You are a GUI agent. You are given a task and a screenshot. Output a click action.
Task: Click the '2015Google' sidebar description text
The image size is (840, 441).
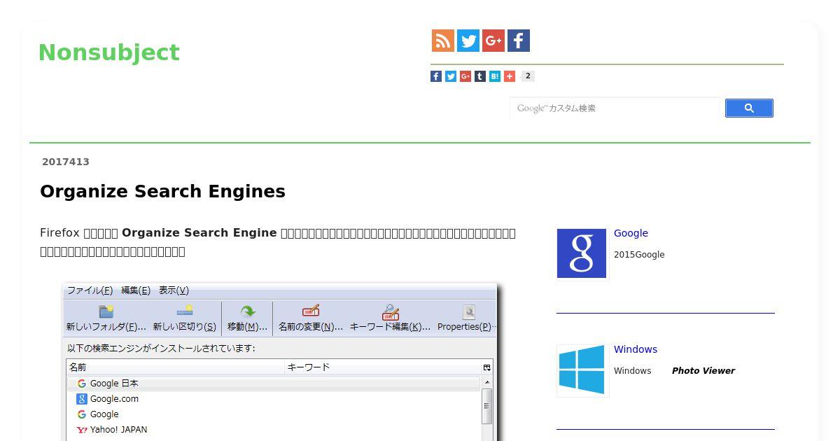coord(639,255)
